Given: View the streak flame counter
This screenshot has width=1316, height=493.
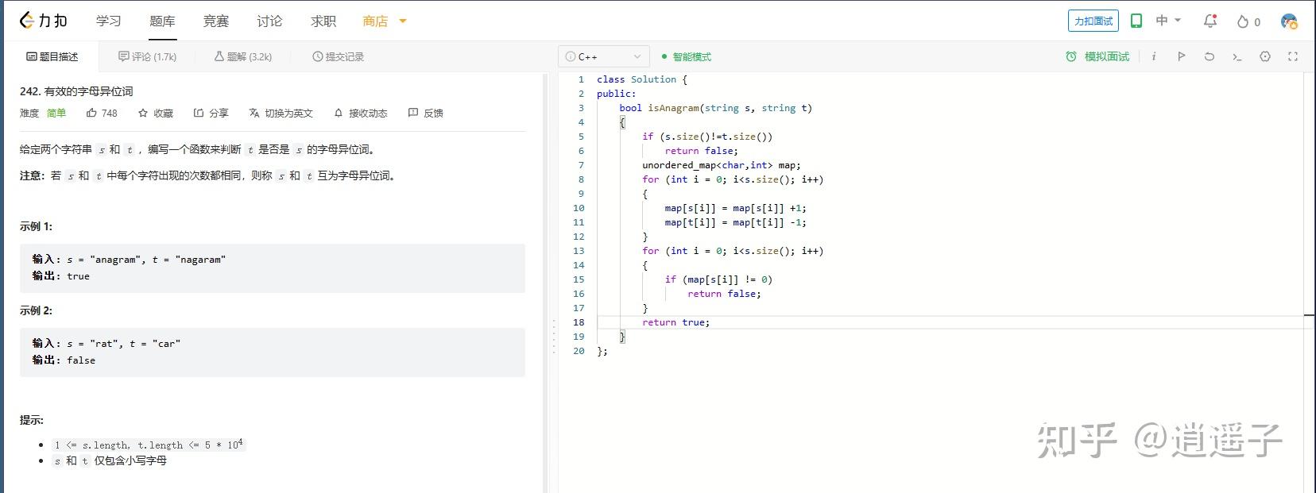Looking at the screenshot, I should click(x=1248, y=21).
